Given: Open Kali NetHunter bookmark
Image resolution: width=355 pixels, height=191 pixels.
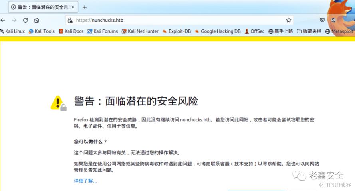Looking at the screenshot, I should 140,31.
